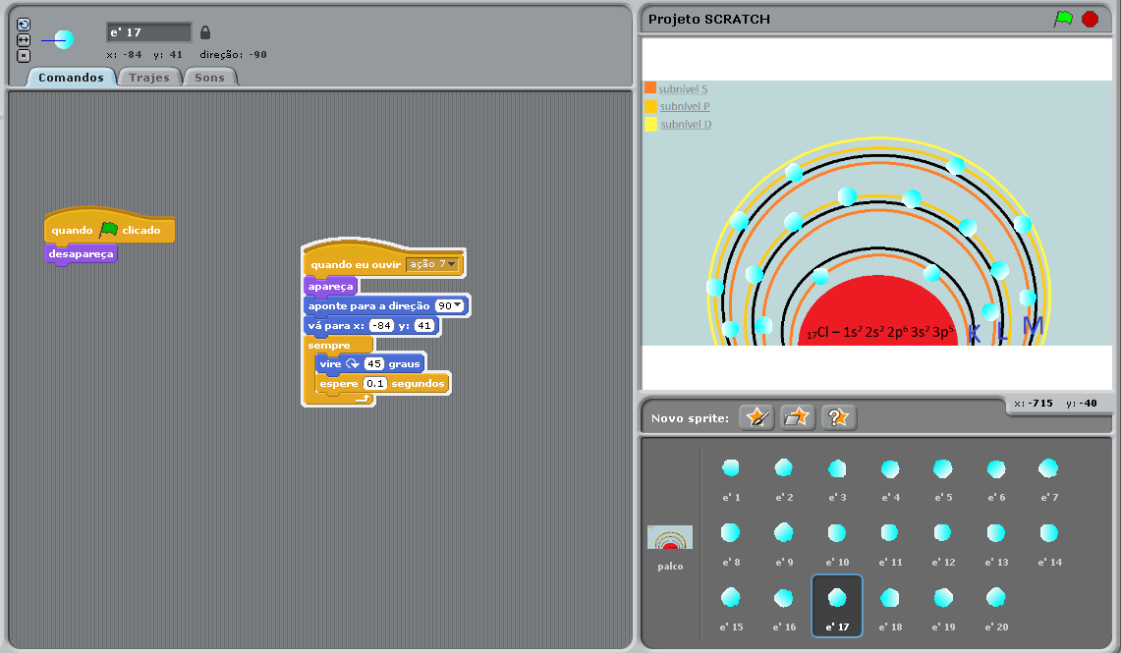Open the 'ação 7' message dropdown
Image resolution: width=1121 pixels, height=653 pixels.
pyautogui.click(x=432, y=264)
